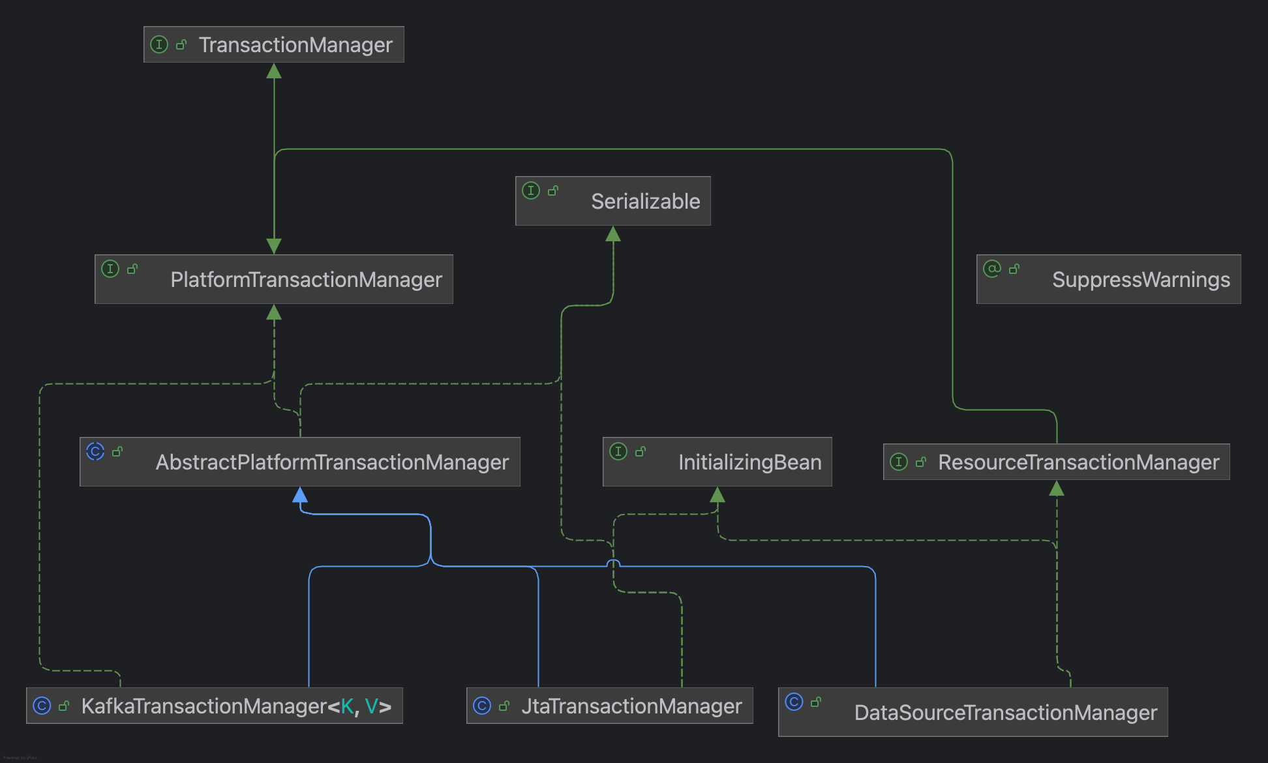
Task: Click the lock icon on PlatformTransactionManager node
Action: coord(132,269)
